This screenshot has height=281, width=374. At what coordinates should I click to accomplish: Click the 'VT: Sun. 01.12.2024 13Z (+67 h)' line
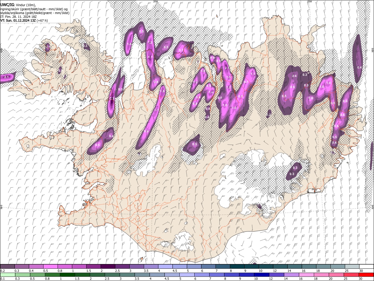pos(24,20)
